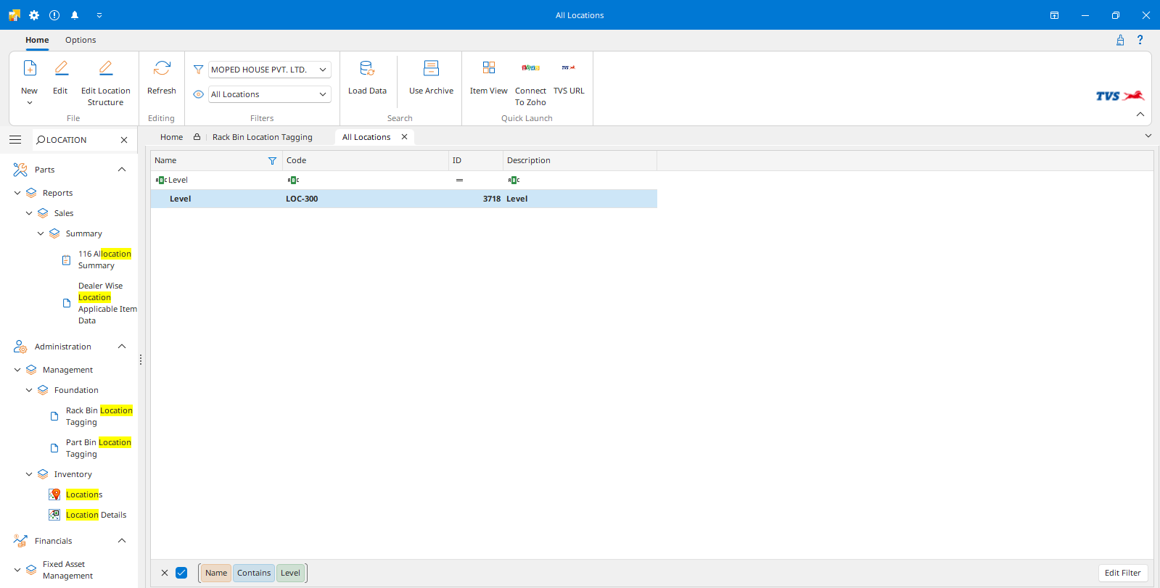The width and height of the screenshot is (1160, 588).
Task: Switch to Rack Bin Location Tagging tab
Action: click(x=262, y=137)
